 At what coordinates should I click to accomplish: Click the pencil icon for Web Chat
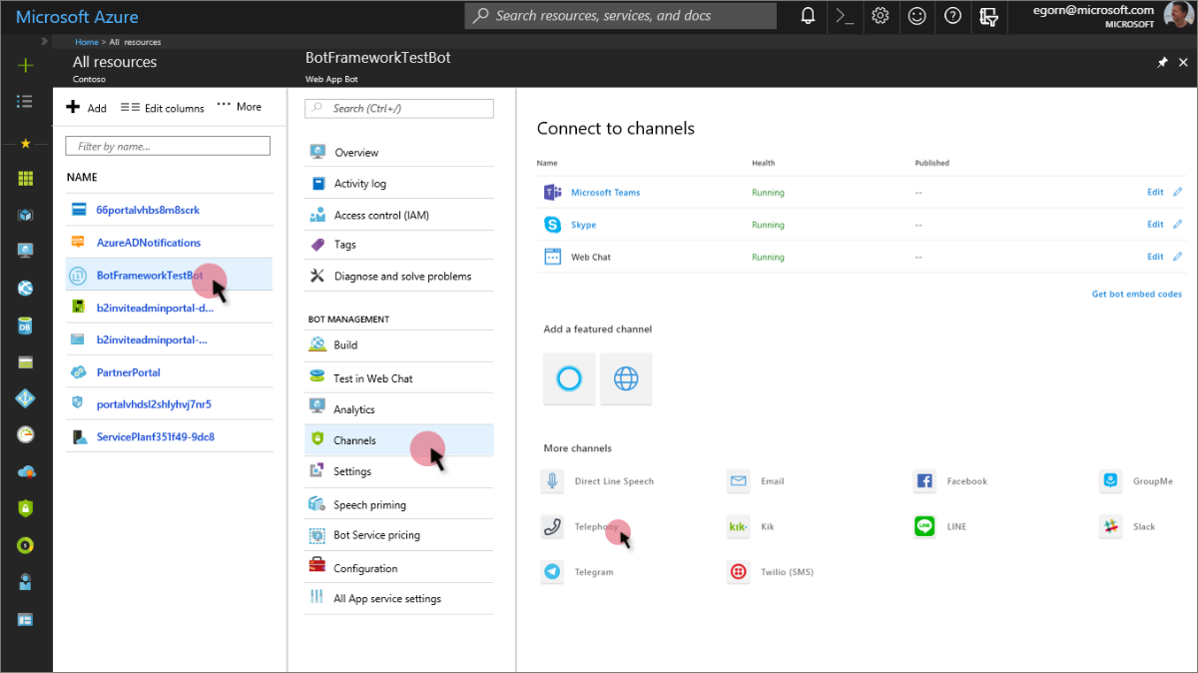[1178, 257]
